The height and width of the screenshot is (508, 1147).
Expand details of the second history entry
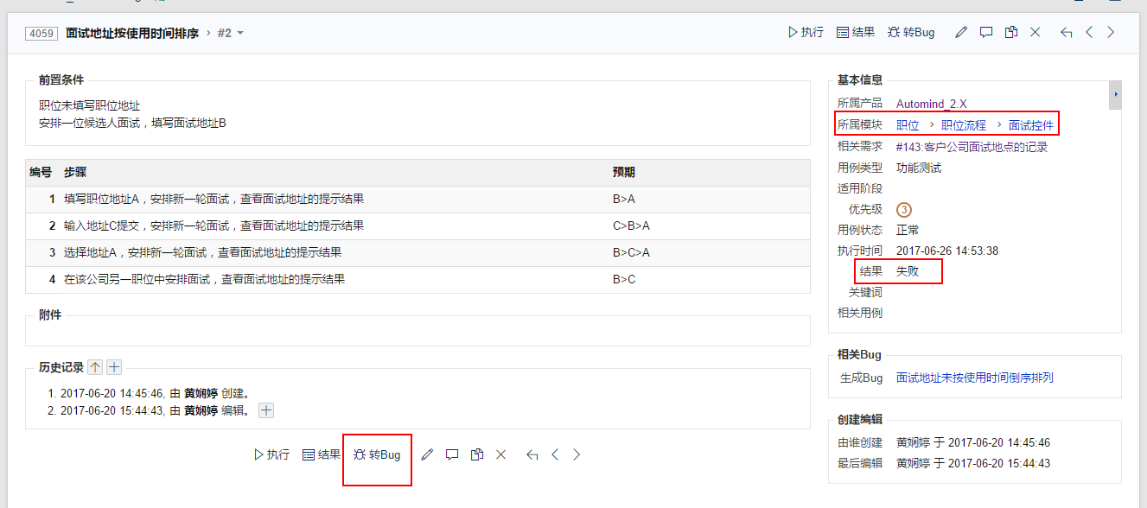[266, 410]
